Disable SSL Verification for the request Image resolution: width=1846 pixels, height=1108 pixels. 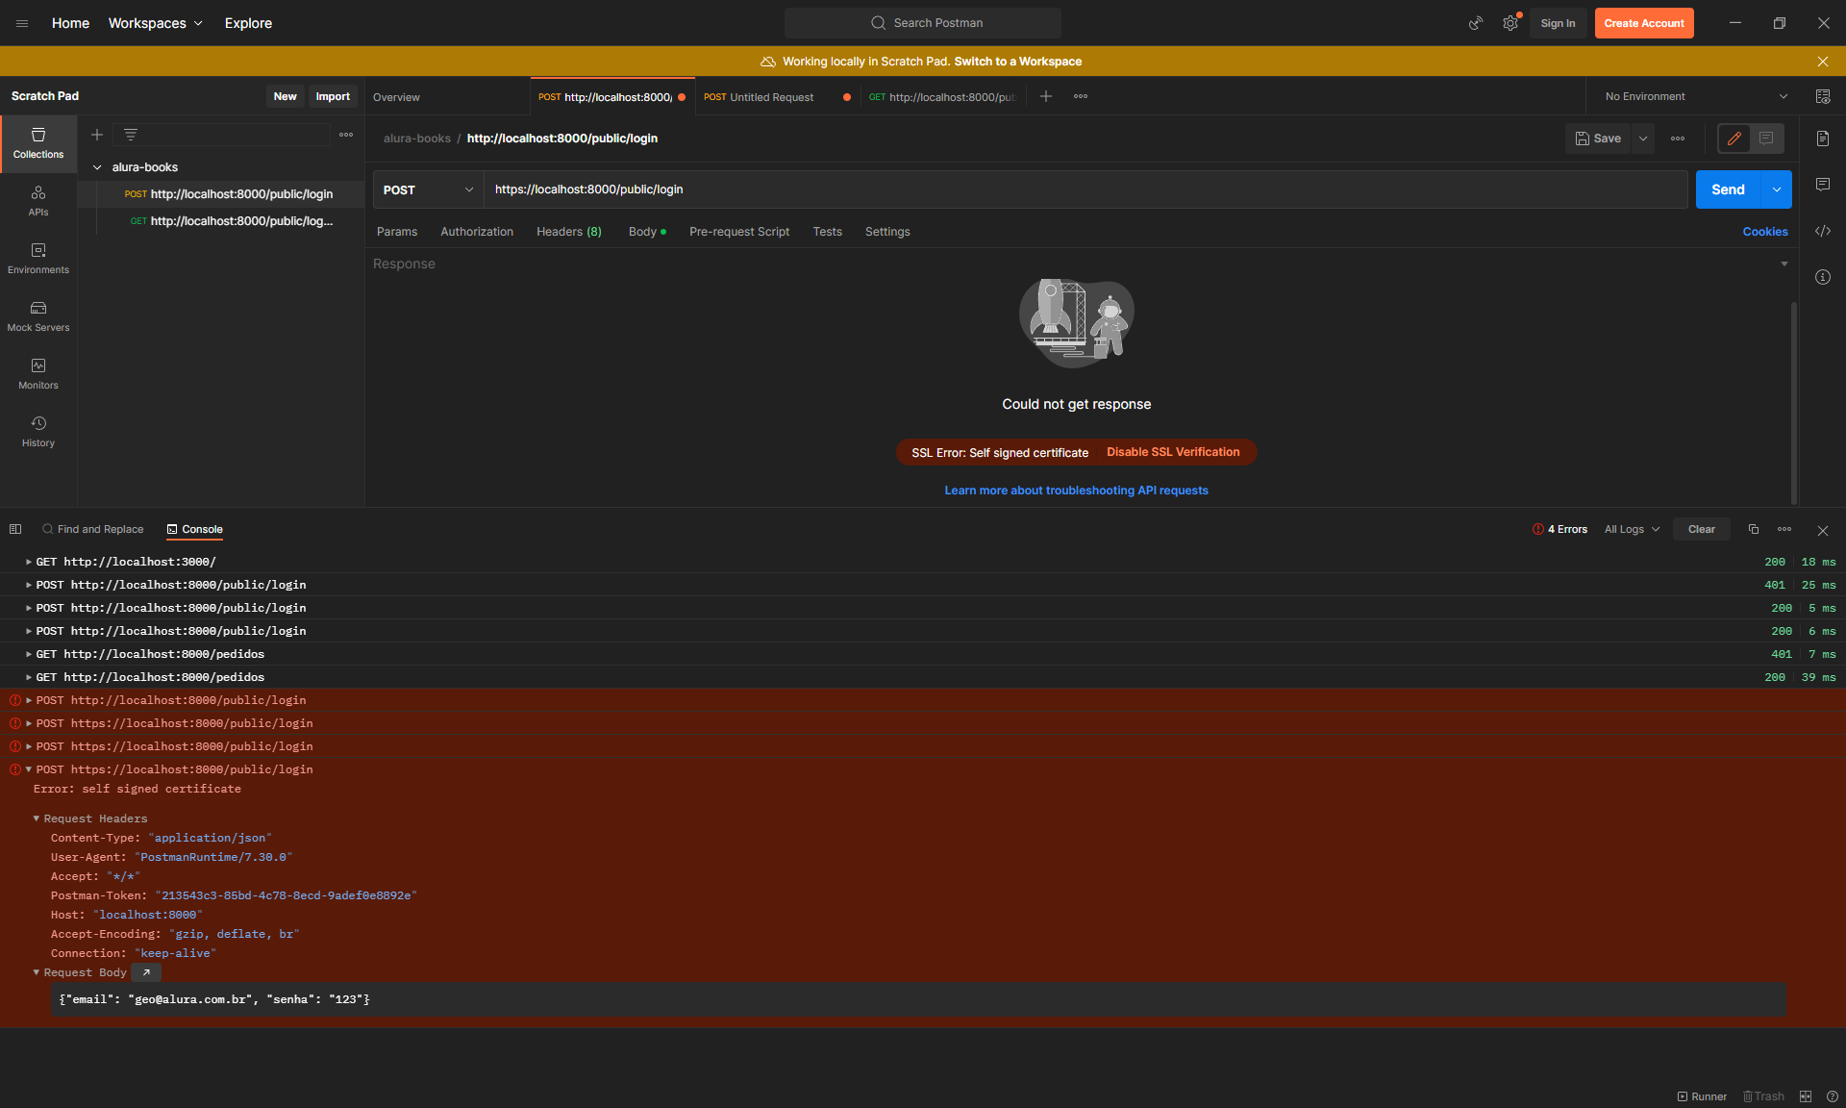coord(1172,451)
